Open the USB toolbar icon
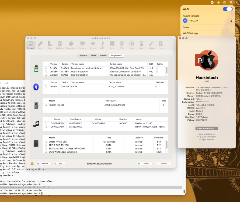This screenshot has width=240, height=202. point(102,45)
